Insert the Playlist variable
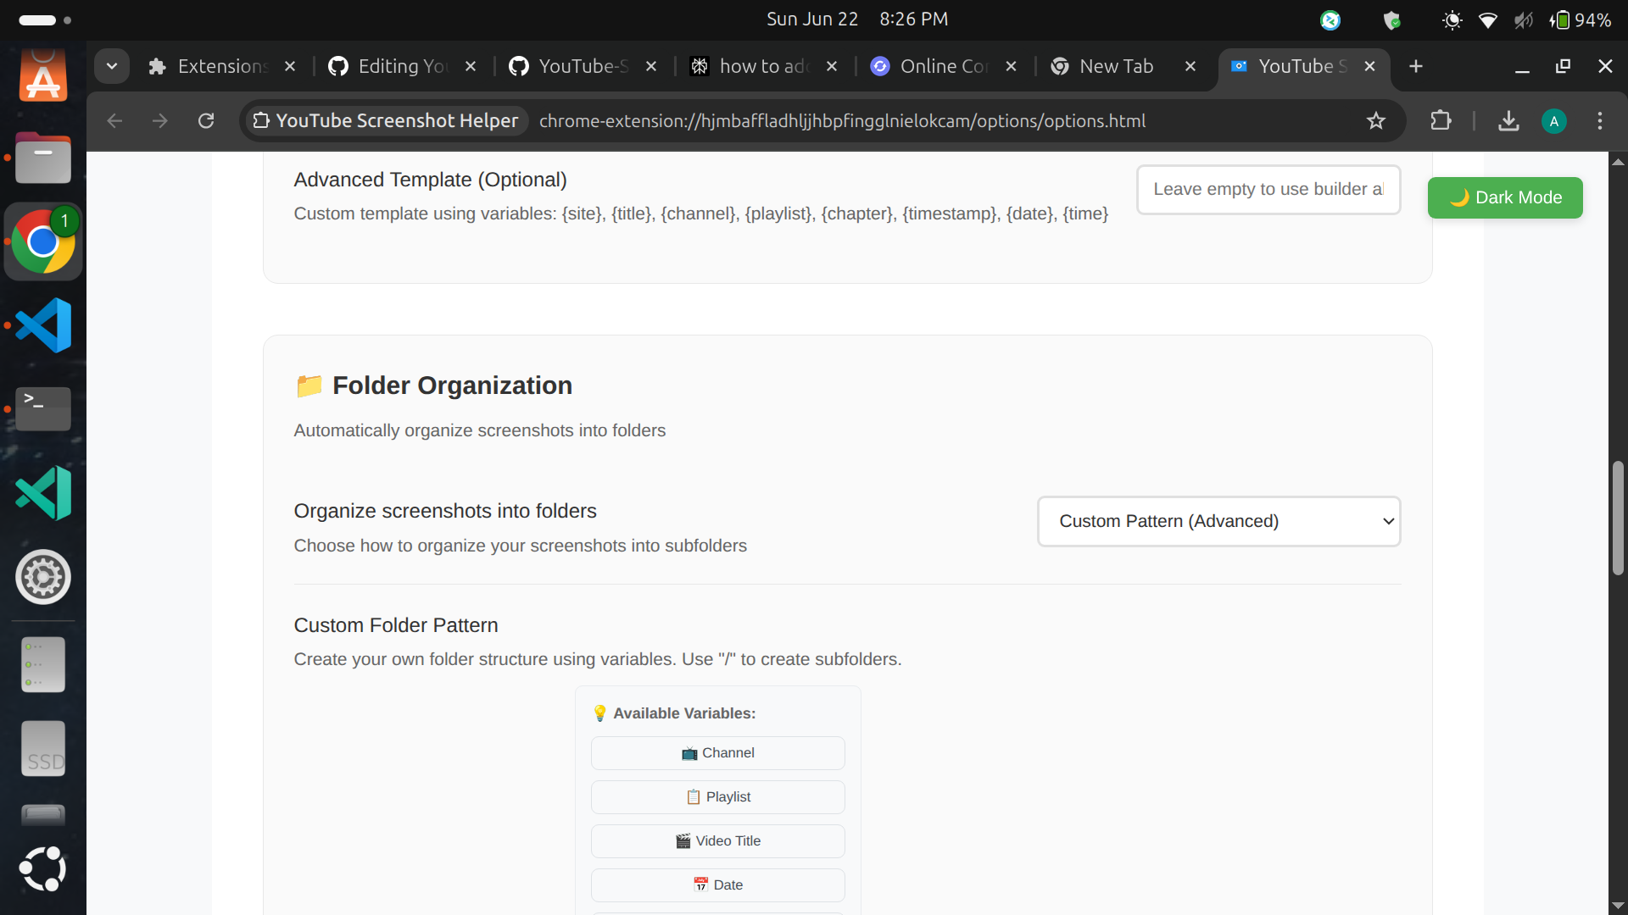The image size is (1628, 915). (717, 797)
